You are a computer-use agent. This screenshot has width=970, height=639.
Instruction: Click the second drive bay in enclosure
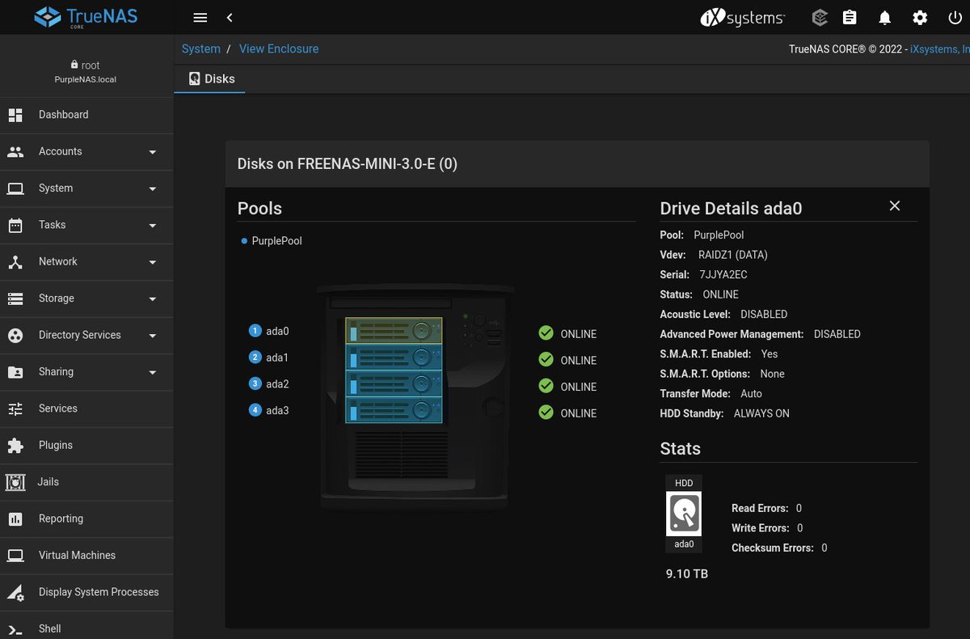point(394,357)
